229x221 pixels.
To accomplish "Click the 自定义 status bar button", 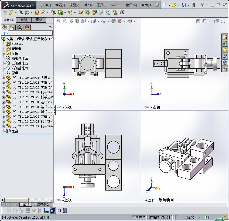I will pyautogui.click(x=189, y=217).
